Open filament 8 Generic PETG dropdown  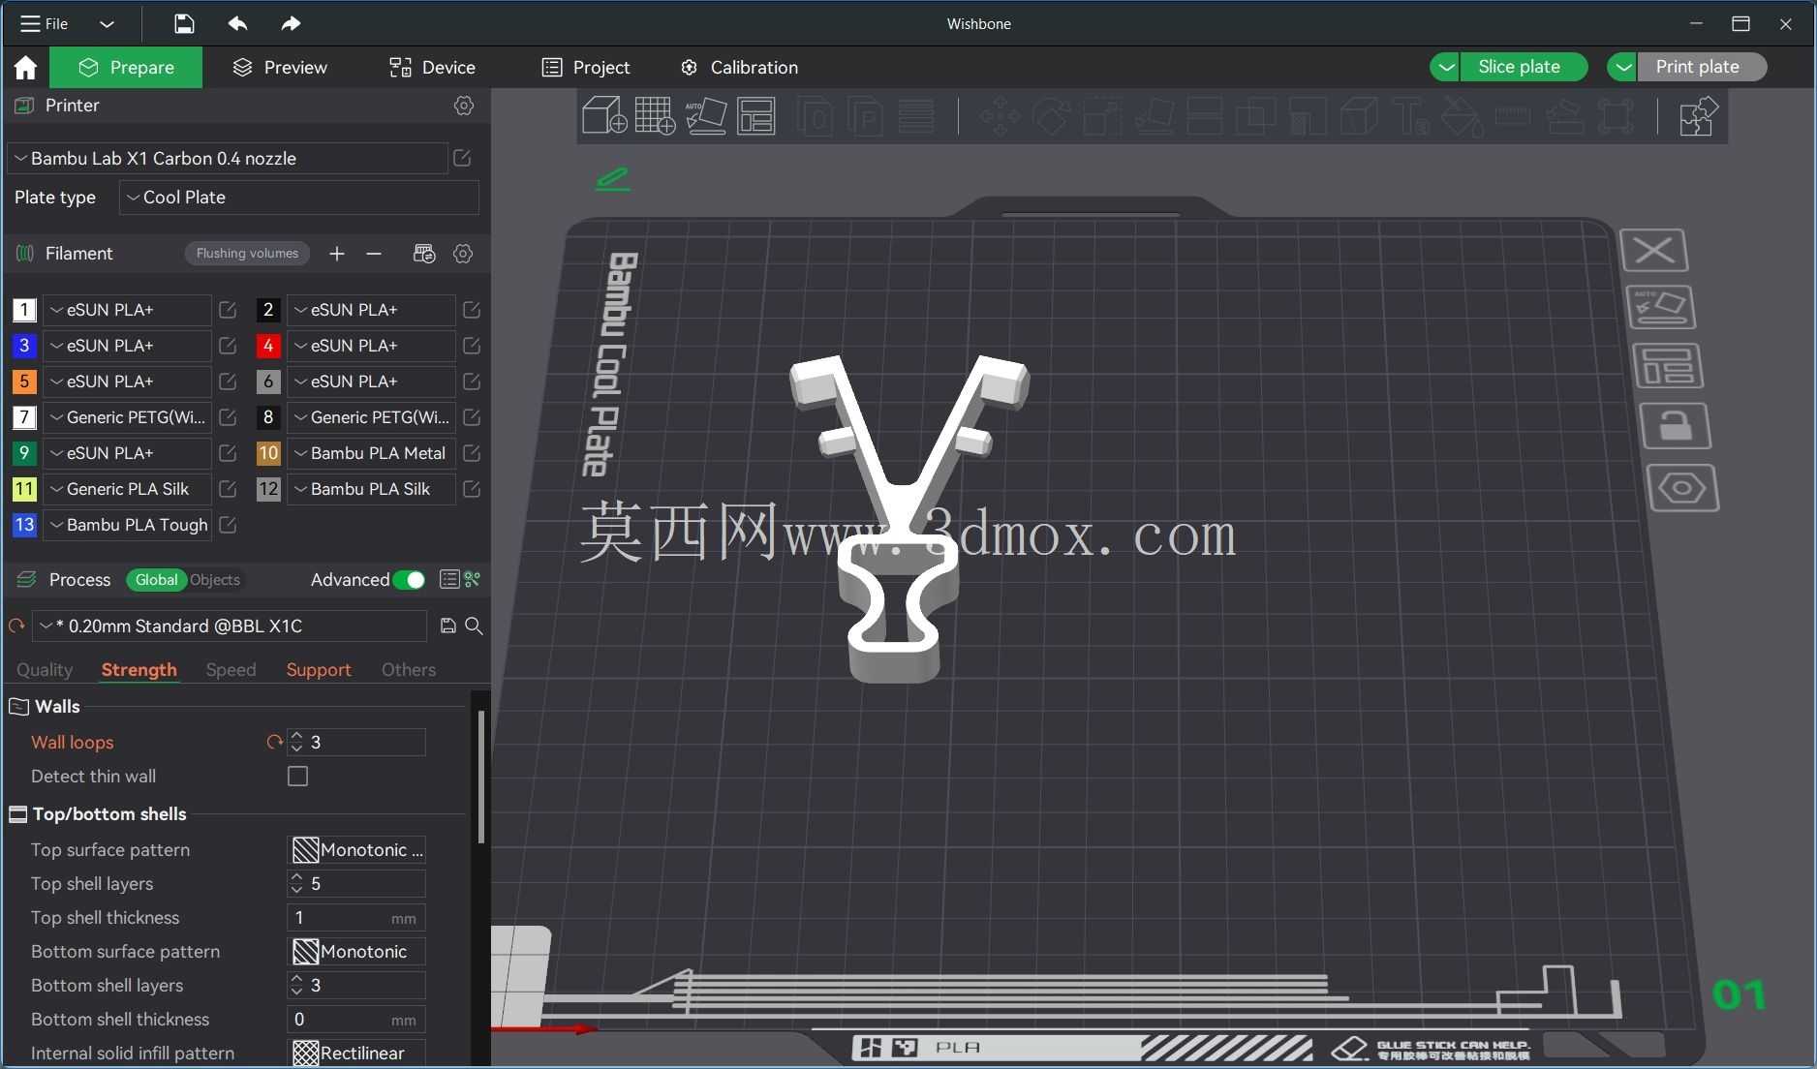(x=371, y=417)
